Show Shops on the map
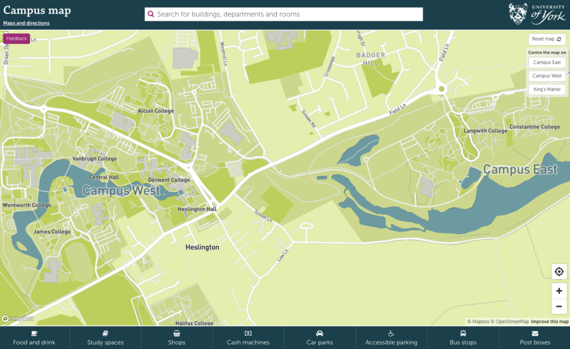 tap(176, 338)
